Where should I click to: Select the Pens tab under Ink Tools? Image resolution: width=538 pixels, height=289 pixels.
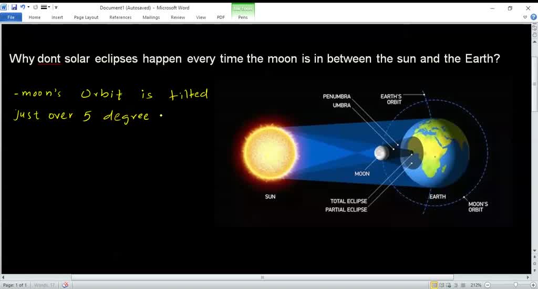pos(243,17)
